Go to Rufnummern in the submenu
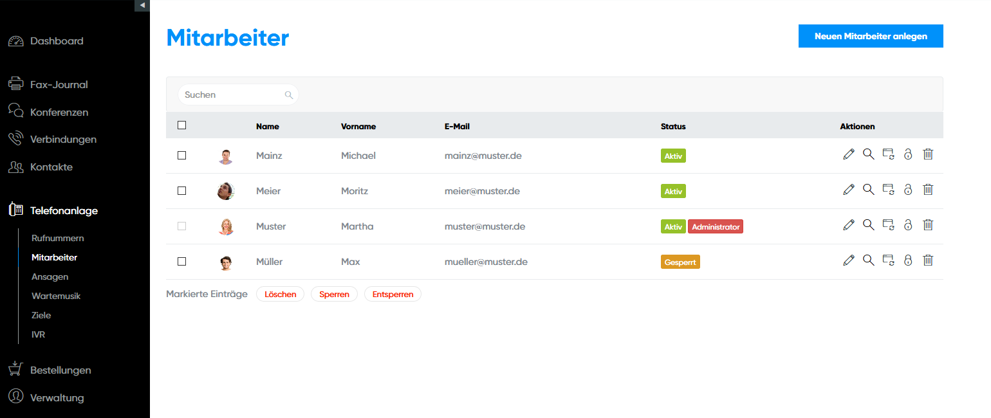This screenshot has width=991, height=418. click(x=57, y=238)
